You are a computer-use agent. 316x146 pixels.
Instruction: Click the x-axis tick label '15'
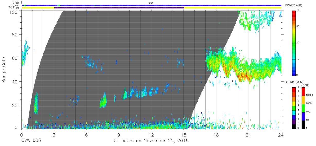(x=184, y=135)
